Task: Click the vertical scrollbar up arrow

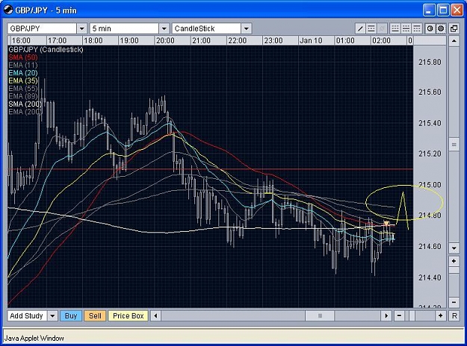Action: click(x=454, y=41)
